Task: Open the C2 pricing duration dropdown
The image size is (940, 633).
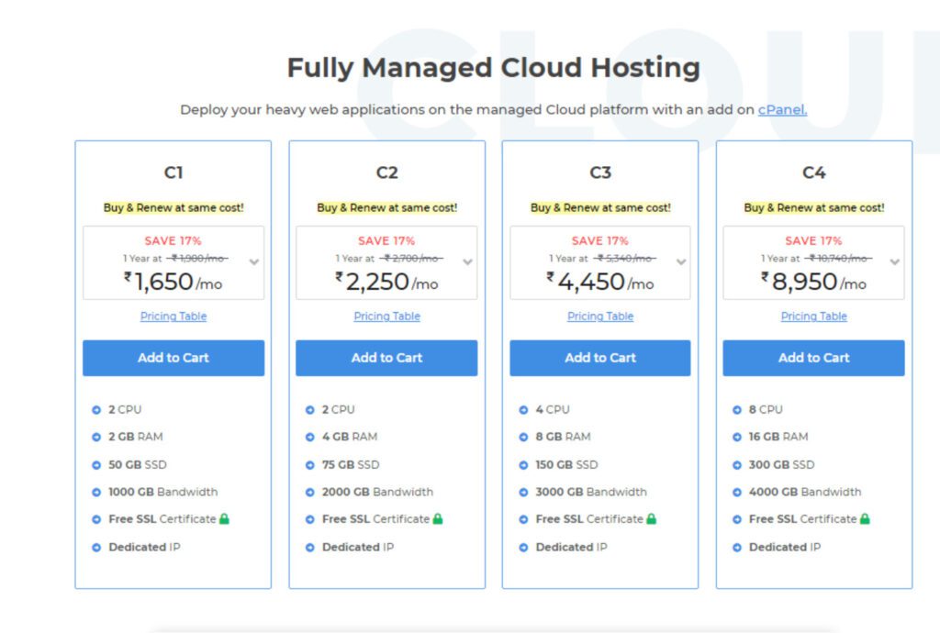Action: point(467,262)
